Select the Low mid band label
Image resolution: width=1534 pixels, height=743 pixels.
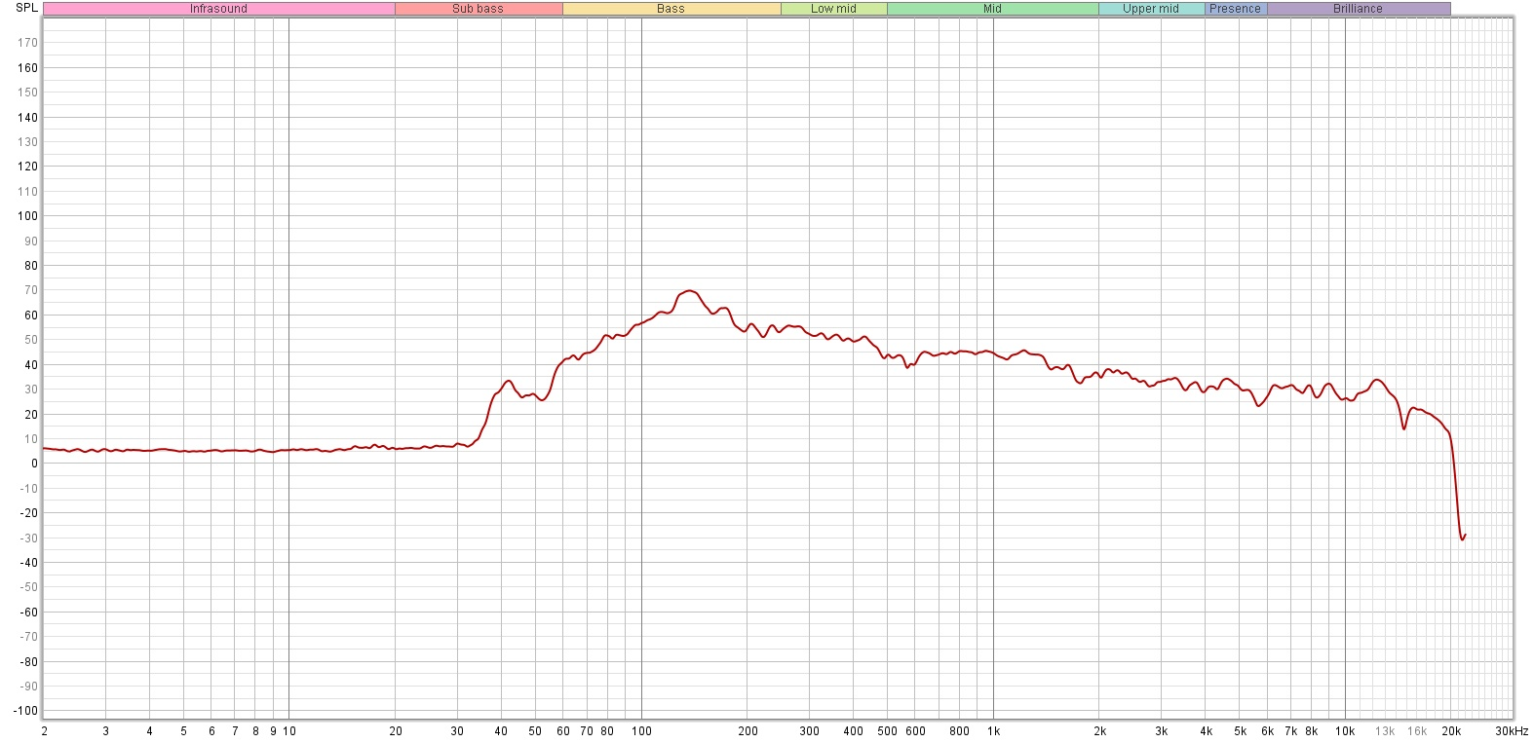834,9
